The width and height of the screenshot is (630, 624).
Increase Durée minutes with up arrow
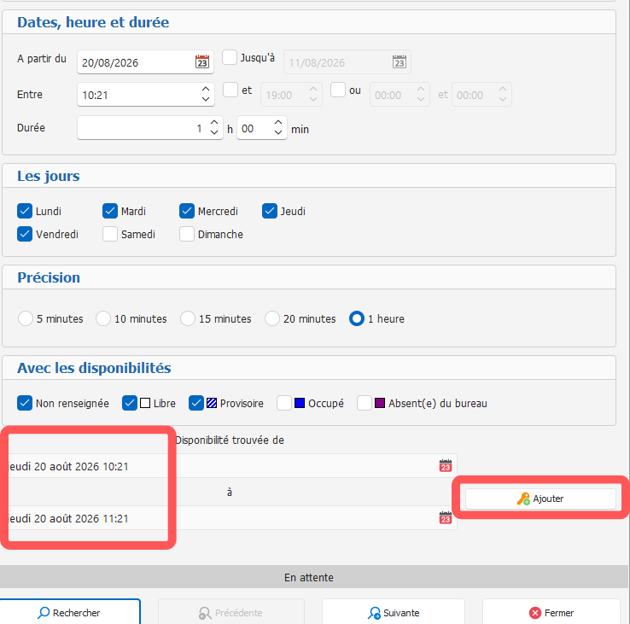(278, 123)
